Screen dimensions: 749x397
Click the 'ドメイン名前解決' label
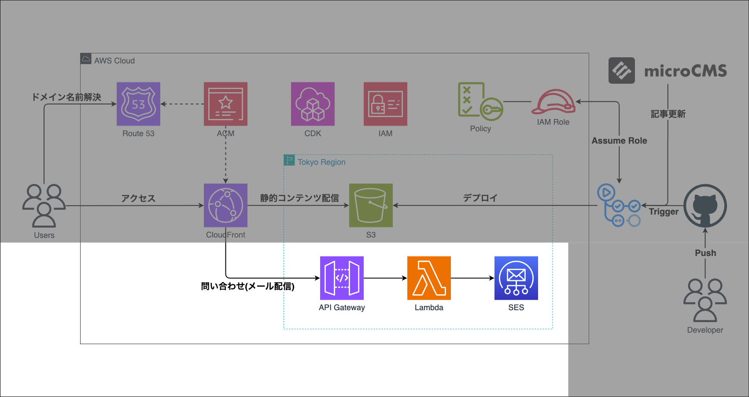click(x=66, y=97)
